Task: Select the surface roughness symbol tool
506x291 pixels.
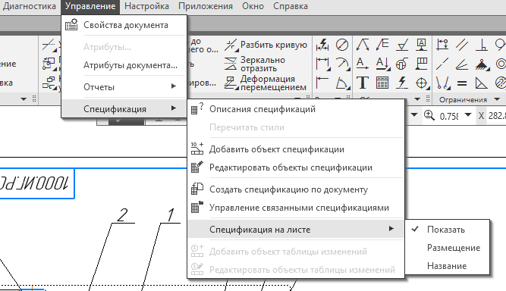Action: click(x=402, y=45)
